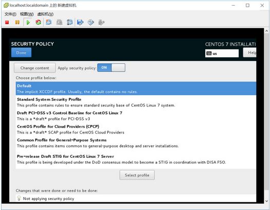
Task: Click the Choose profile below label
Action: [36, 78]
